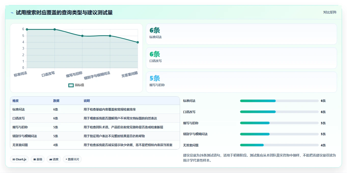Screen dimensions: 347x173
Task: Click the 进度 tag chip
Action: click(54, 159)
